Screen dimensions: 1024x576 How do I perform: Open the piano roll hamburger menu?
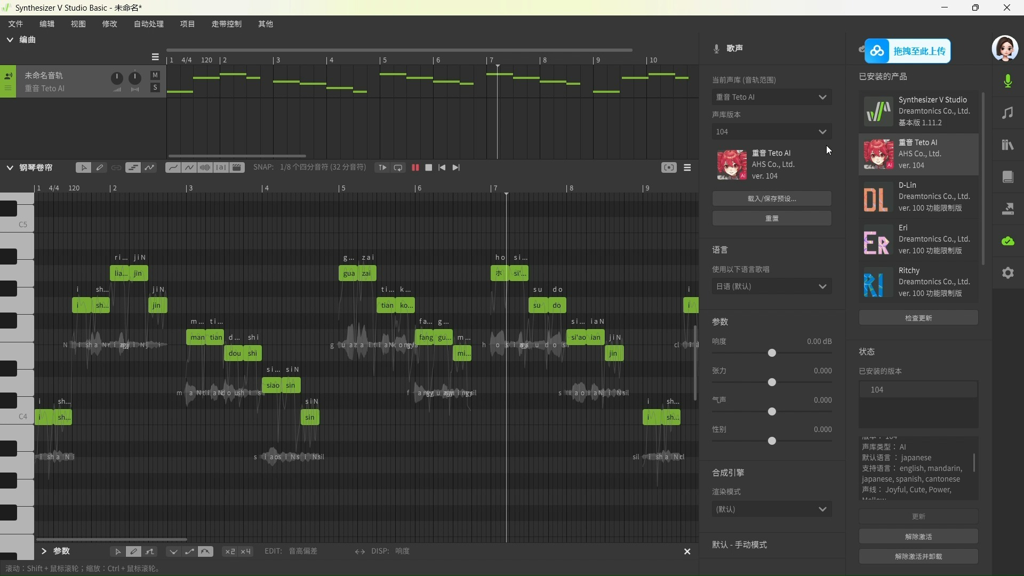(x=687, y=167)
